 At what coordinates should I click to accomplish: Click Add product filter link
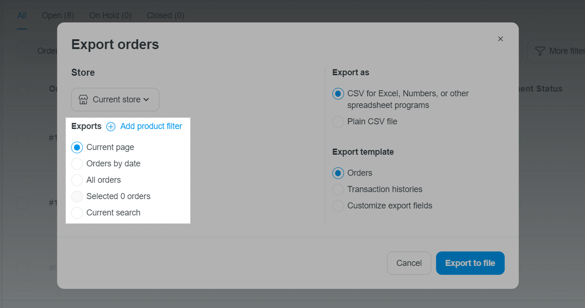point(151,126)
